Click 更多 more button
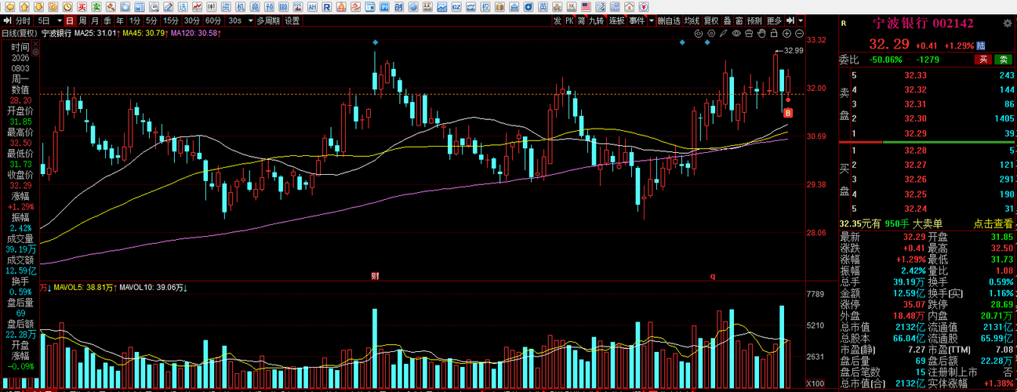 775,20
